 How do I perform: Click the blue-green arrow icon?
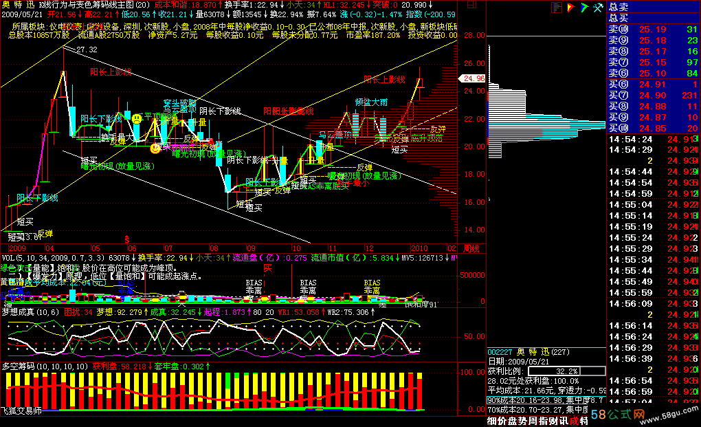pyautogui.click(x=584, y=8)
